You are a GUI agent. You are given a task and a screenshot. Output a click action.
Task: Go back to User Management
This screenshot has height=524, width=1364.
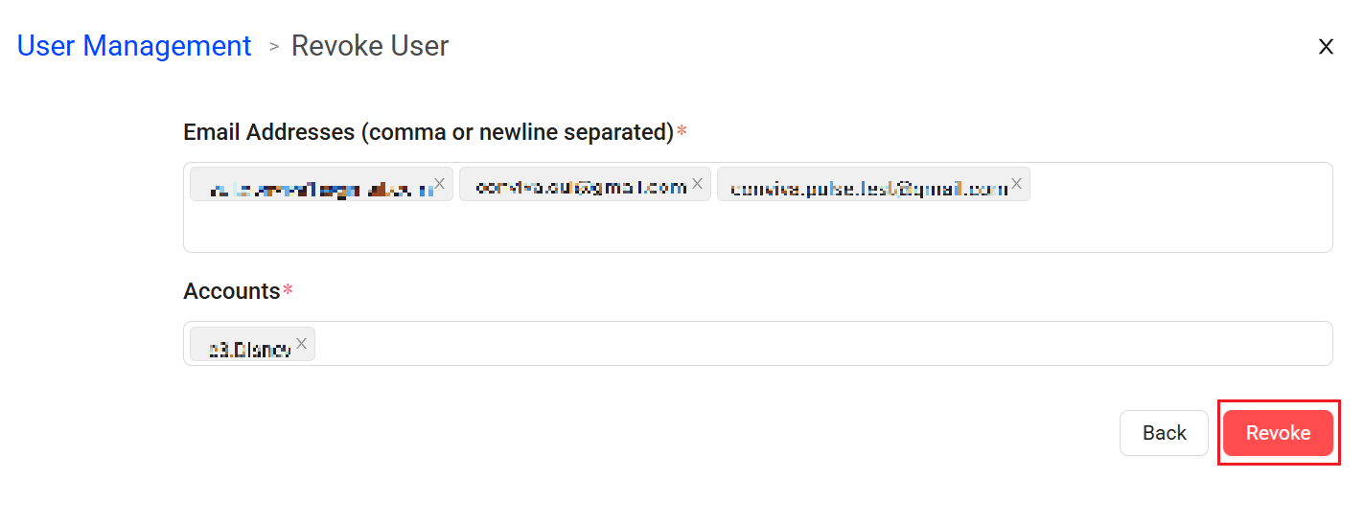pyautogui.click(x=134, y=46)
